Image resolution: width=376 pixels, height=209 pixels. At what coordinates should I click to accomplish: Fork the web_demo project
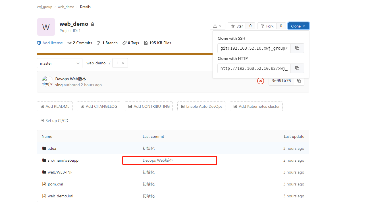point(267,26)
